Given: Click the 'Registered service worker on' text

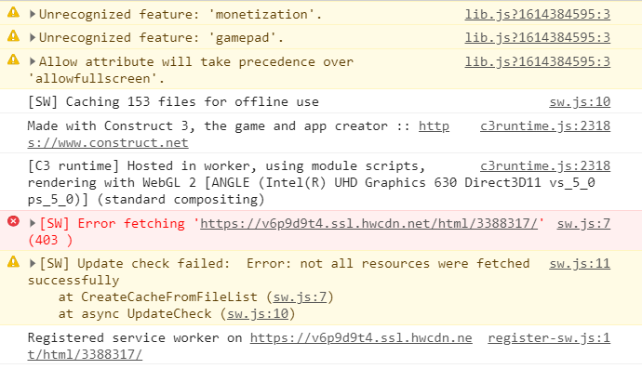Looking at the screenshot, I should [135, 338].
